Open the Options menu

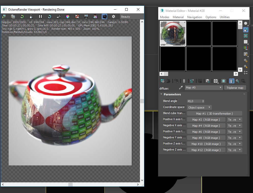211,17
